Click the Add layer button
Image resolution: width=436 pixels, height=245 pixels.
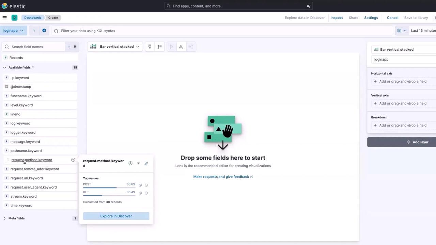402,142
